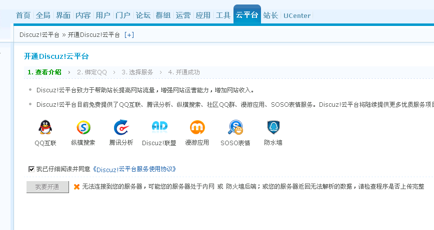The height and width of the screenshot is (230, 434).
Task: Select step 3. 选择服务
Action: 137,72
